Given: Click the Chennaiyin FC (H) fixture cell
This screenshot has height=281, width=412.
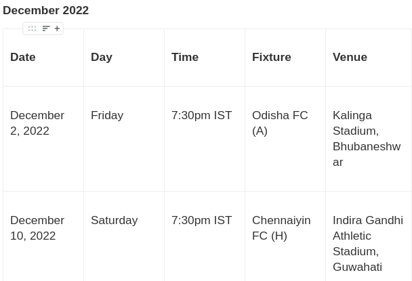Looking at the screenshot, I should pos(281,228).
